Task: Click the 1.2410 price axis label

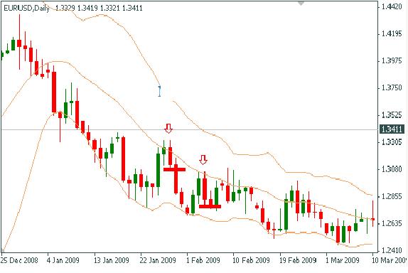Action: point(392,250)
